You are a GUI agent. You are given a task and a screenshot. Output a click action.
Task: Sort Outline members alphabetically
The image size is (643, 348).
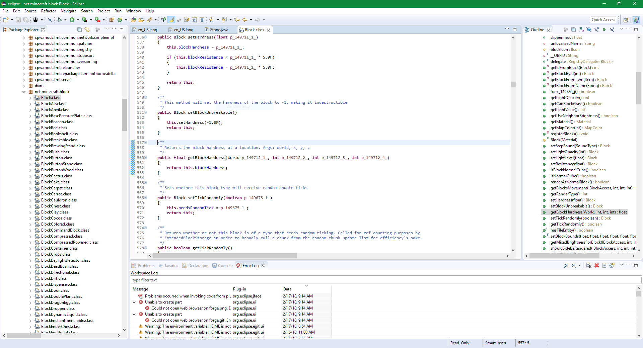point(581,30)
